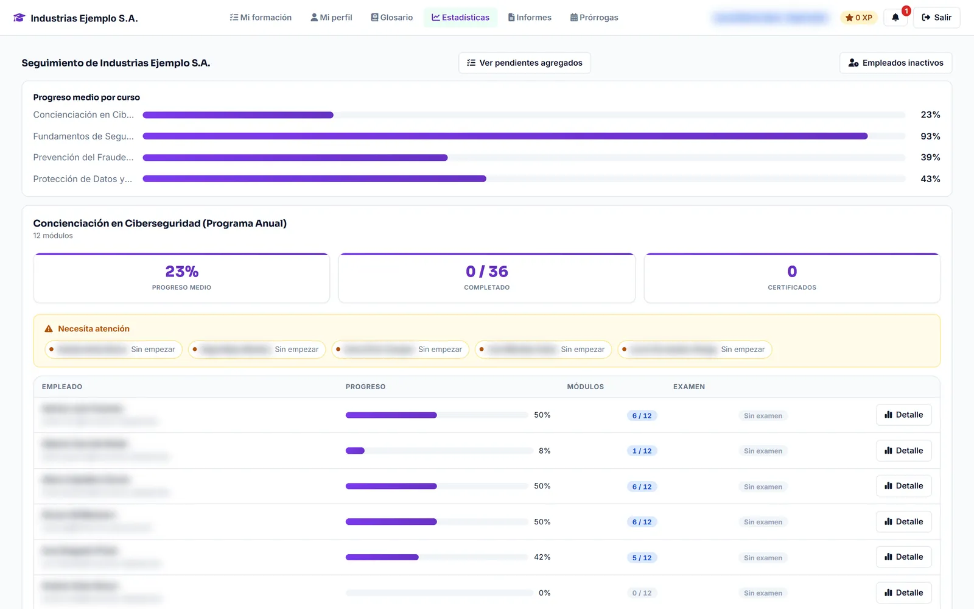Click the 0 Certificados card
Viewport: 974px width, 609px height.
(792, 278)
